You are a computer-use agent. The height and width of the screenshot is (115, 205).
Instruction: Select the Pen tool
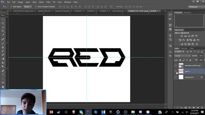pos(3,71)
